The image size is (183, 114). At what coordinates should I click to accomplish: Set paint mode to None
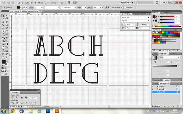click(7, 68)
